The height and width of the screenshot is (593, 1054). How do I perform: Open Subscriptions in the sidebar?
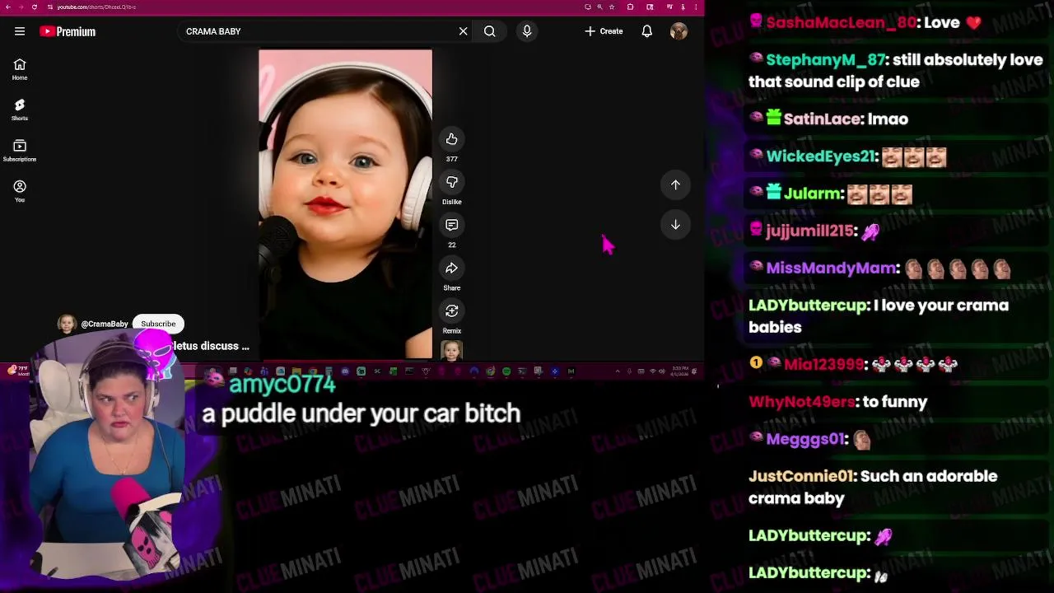click(x=20, y=150)
